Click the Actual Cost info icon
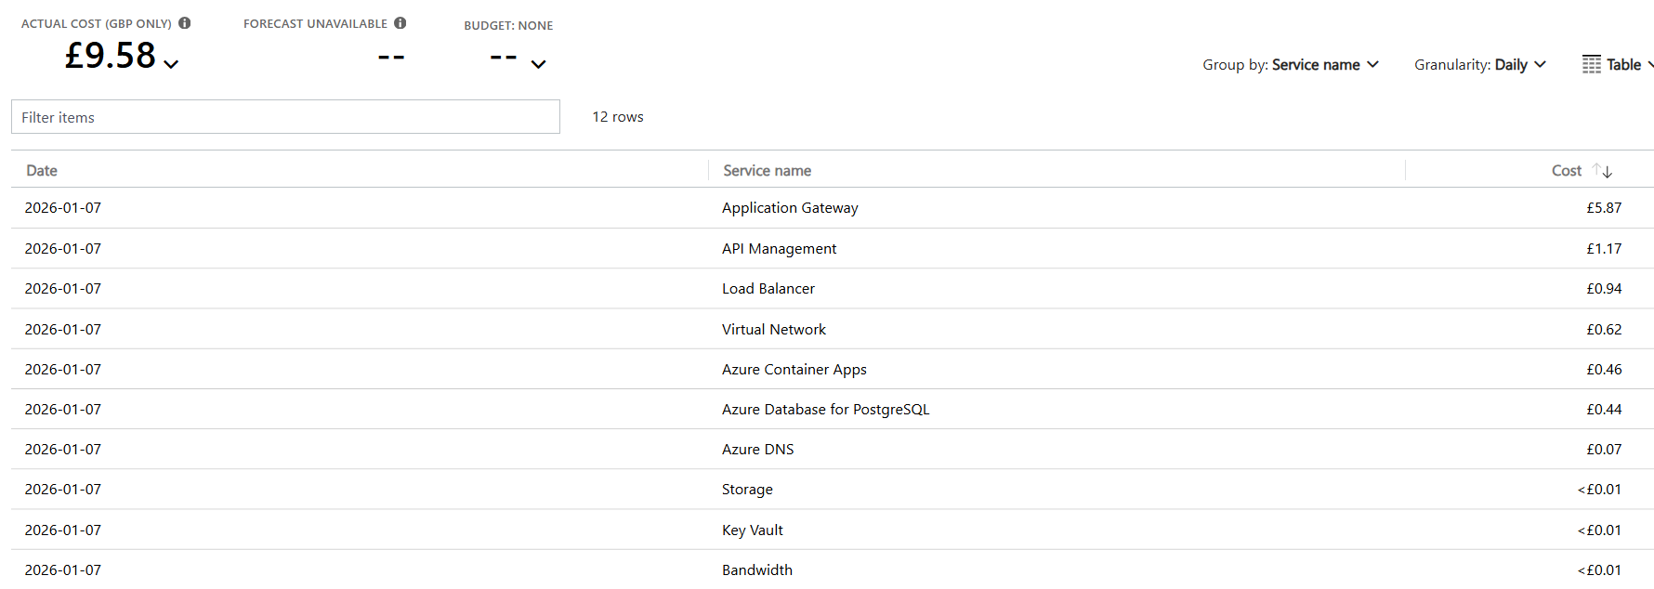The height and width of the screenshot is (589, 1654). pyautogui.click(x=185, y=23)
